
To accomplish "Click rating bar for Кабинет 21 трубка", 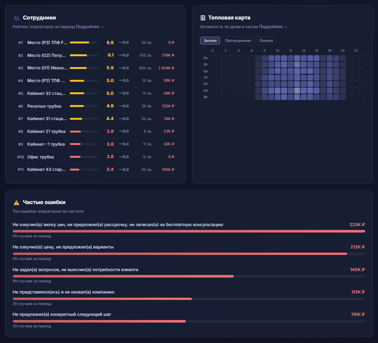I will click(x=84, y=131).
